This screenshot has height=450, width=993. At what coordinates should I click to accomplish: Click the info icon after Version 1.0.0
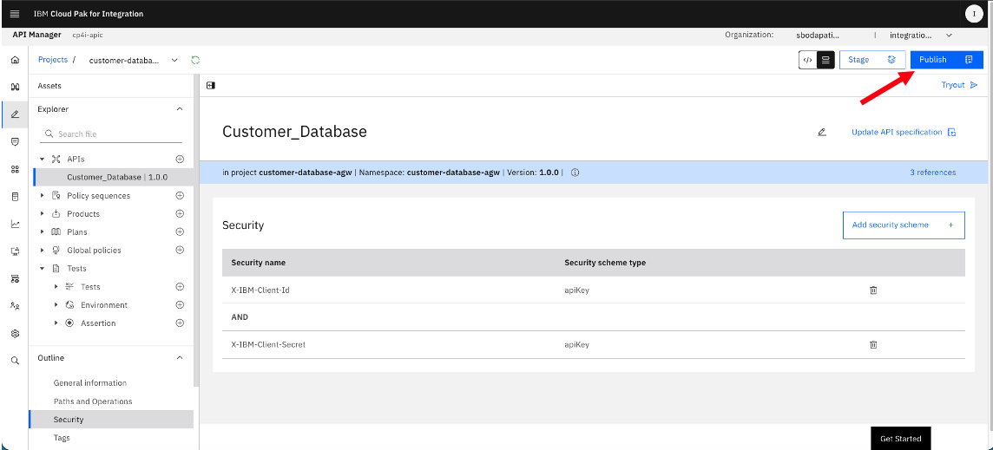(x=575, y=173)
